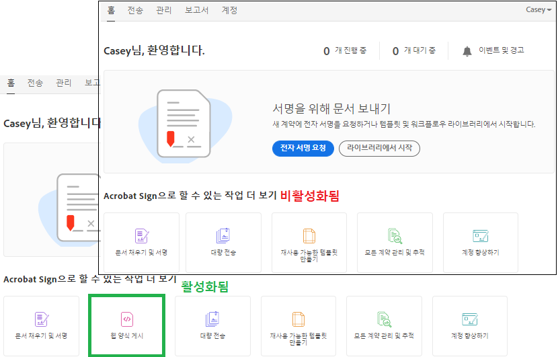Screen dimensions: 558x357
Task: Open back window 대량 전송 label
Action: point(212,335)
